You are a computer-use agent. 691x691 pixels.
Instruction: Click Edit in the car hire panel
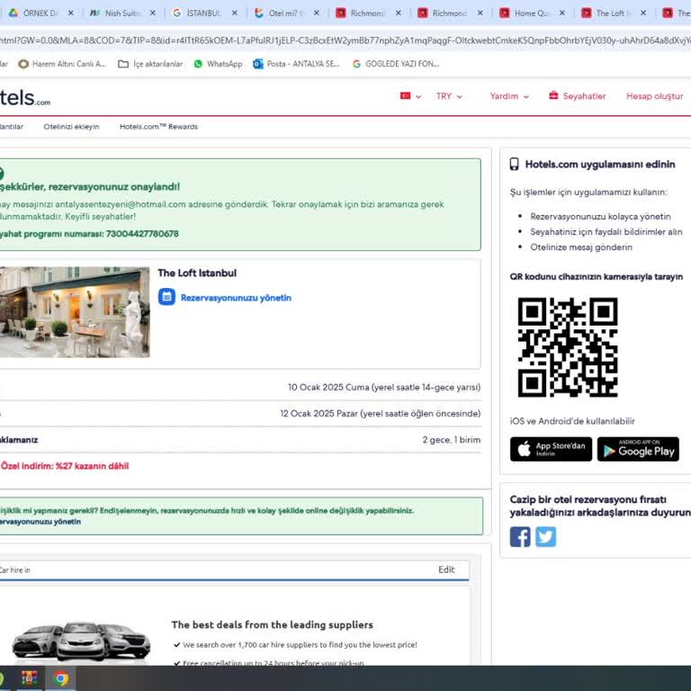446,570
